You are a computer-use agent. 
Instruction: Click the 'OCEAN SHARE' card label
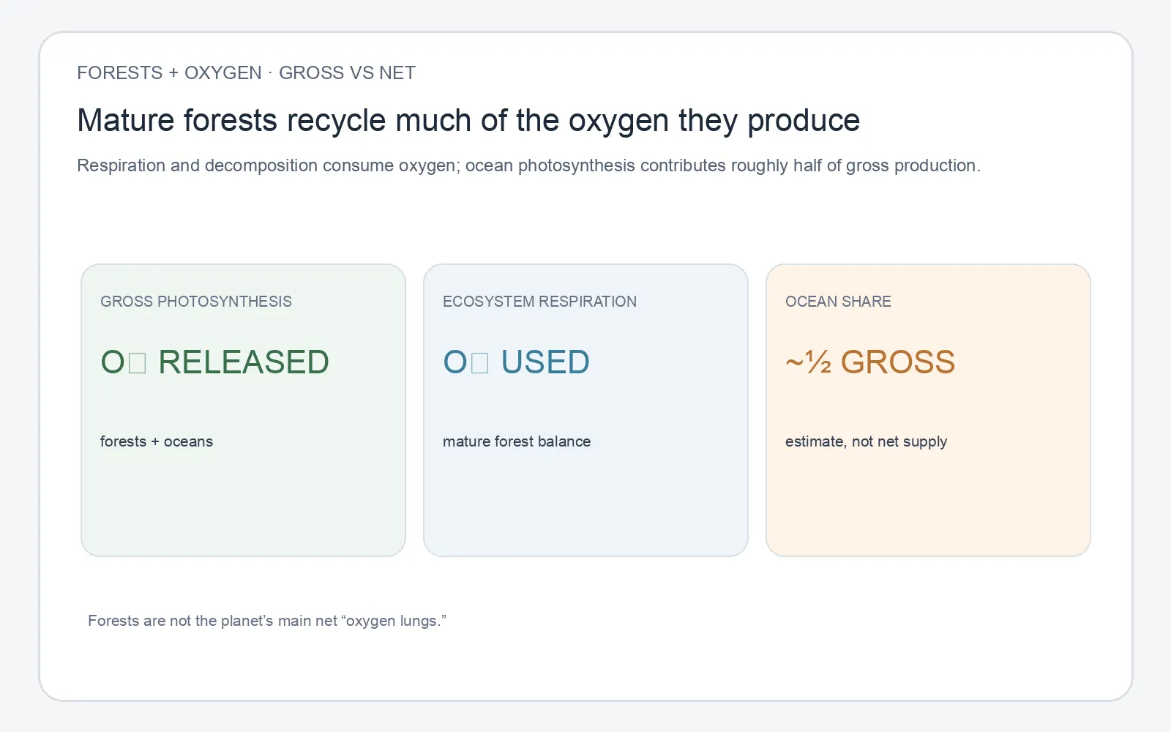coord(838,302)
